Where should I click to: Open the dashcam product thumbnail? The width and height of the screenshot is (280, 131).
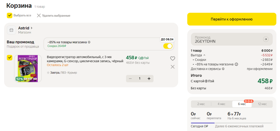point(28,68)
